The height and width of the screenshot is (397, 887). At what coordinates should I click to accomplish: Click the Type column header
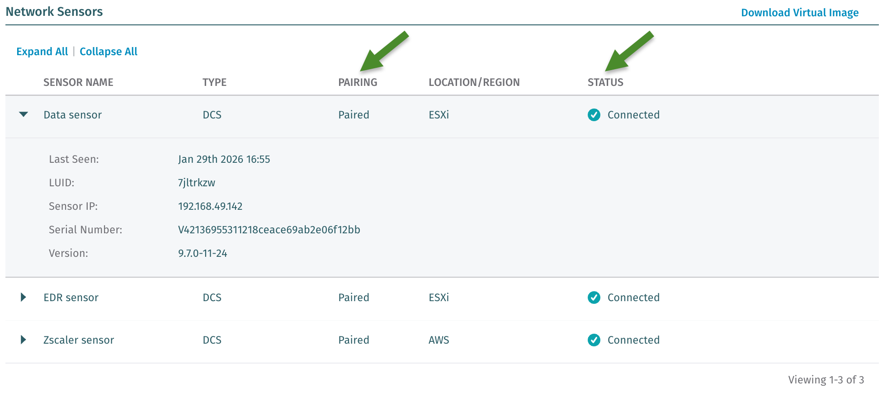214,82
